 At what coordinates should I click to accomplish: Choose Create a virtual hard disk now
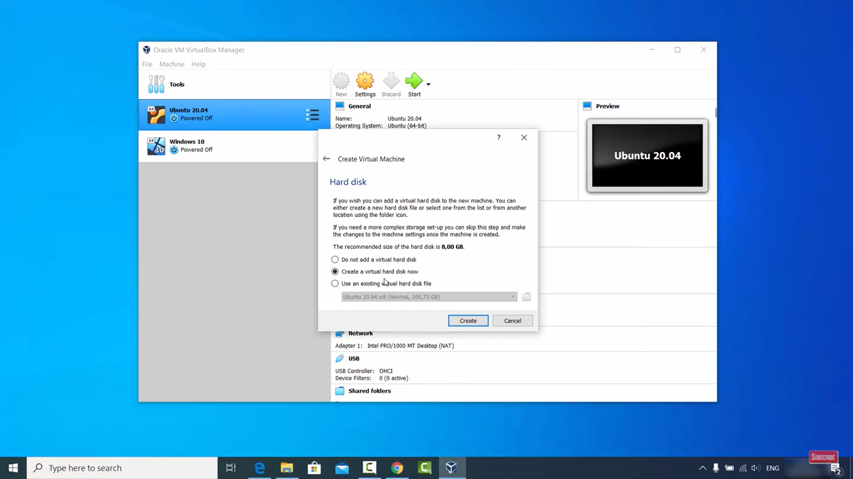[x=375, y=271]
